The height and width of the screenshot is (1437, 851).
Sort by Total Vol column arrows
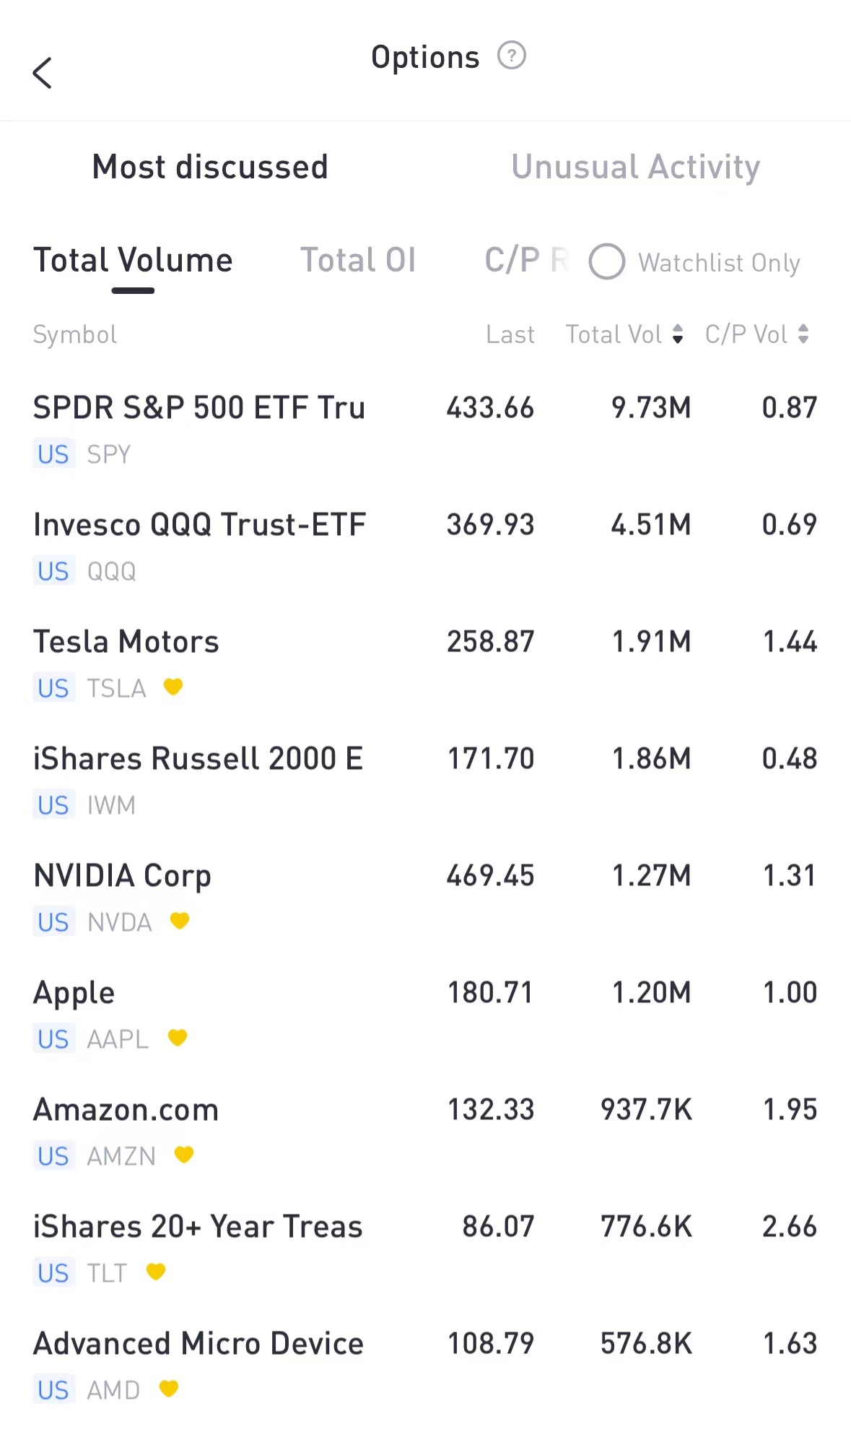[678, 334]
